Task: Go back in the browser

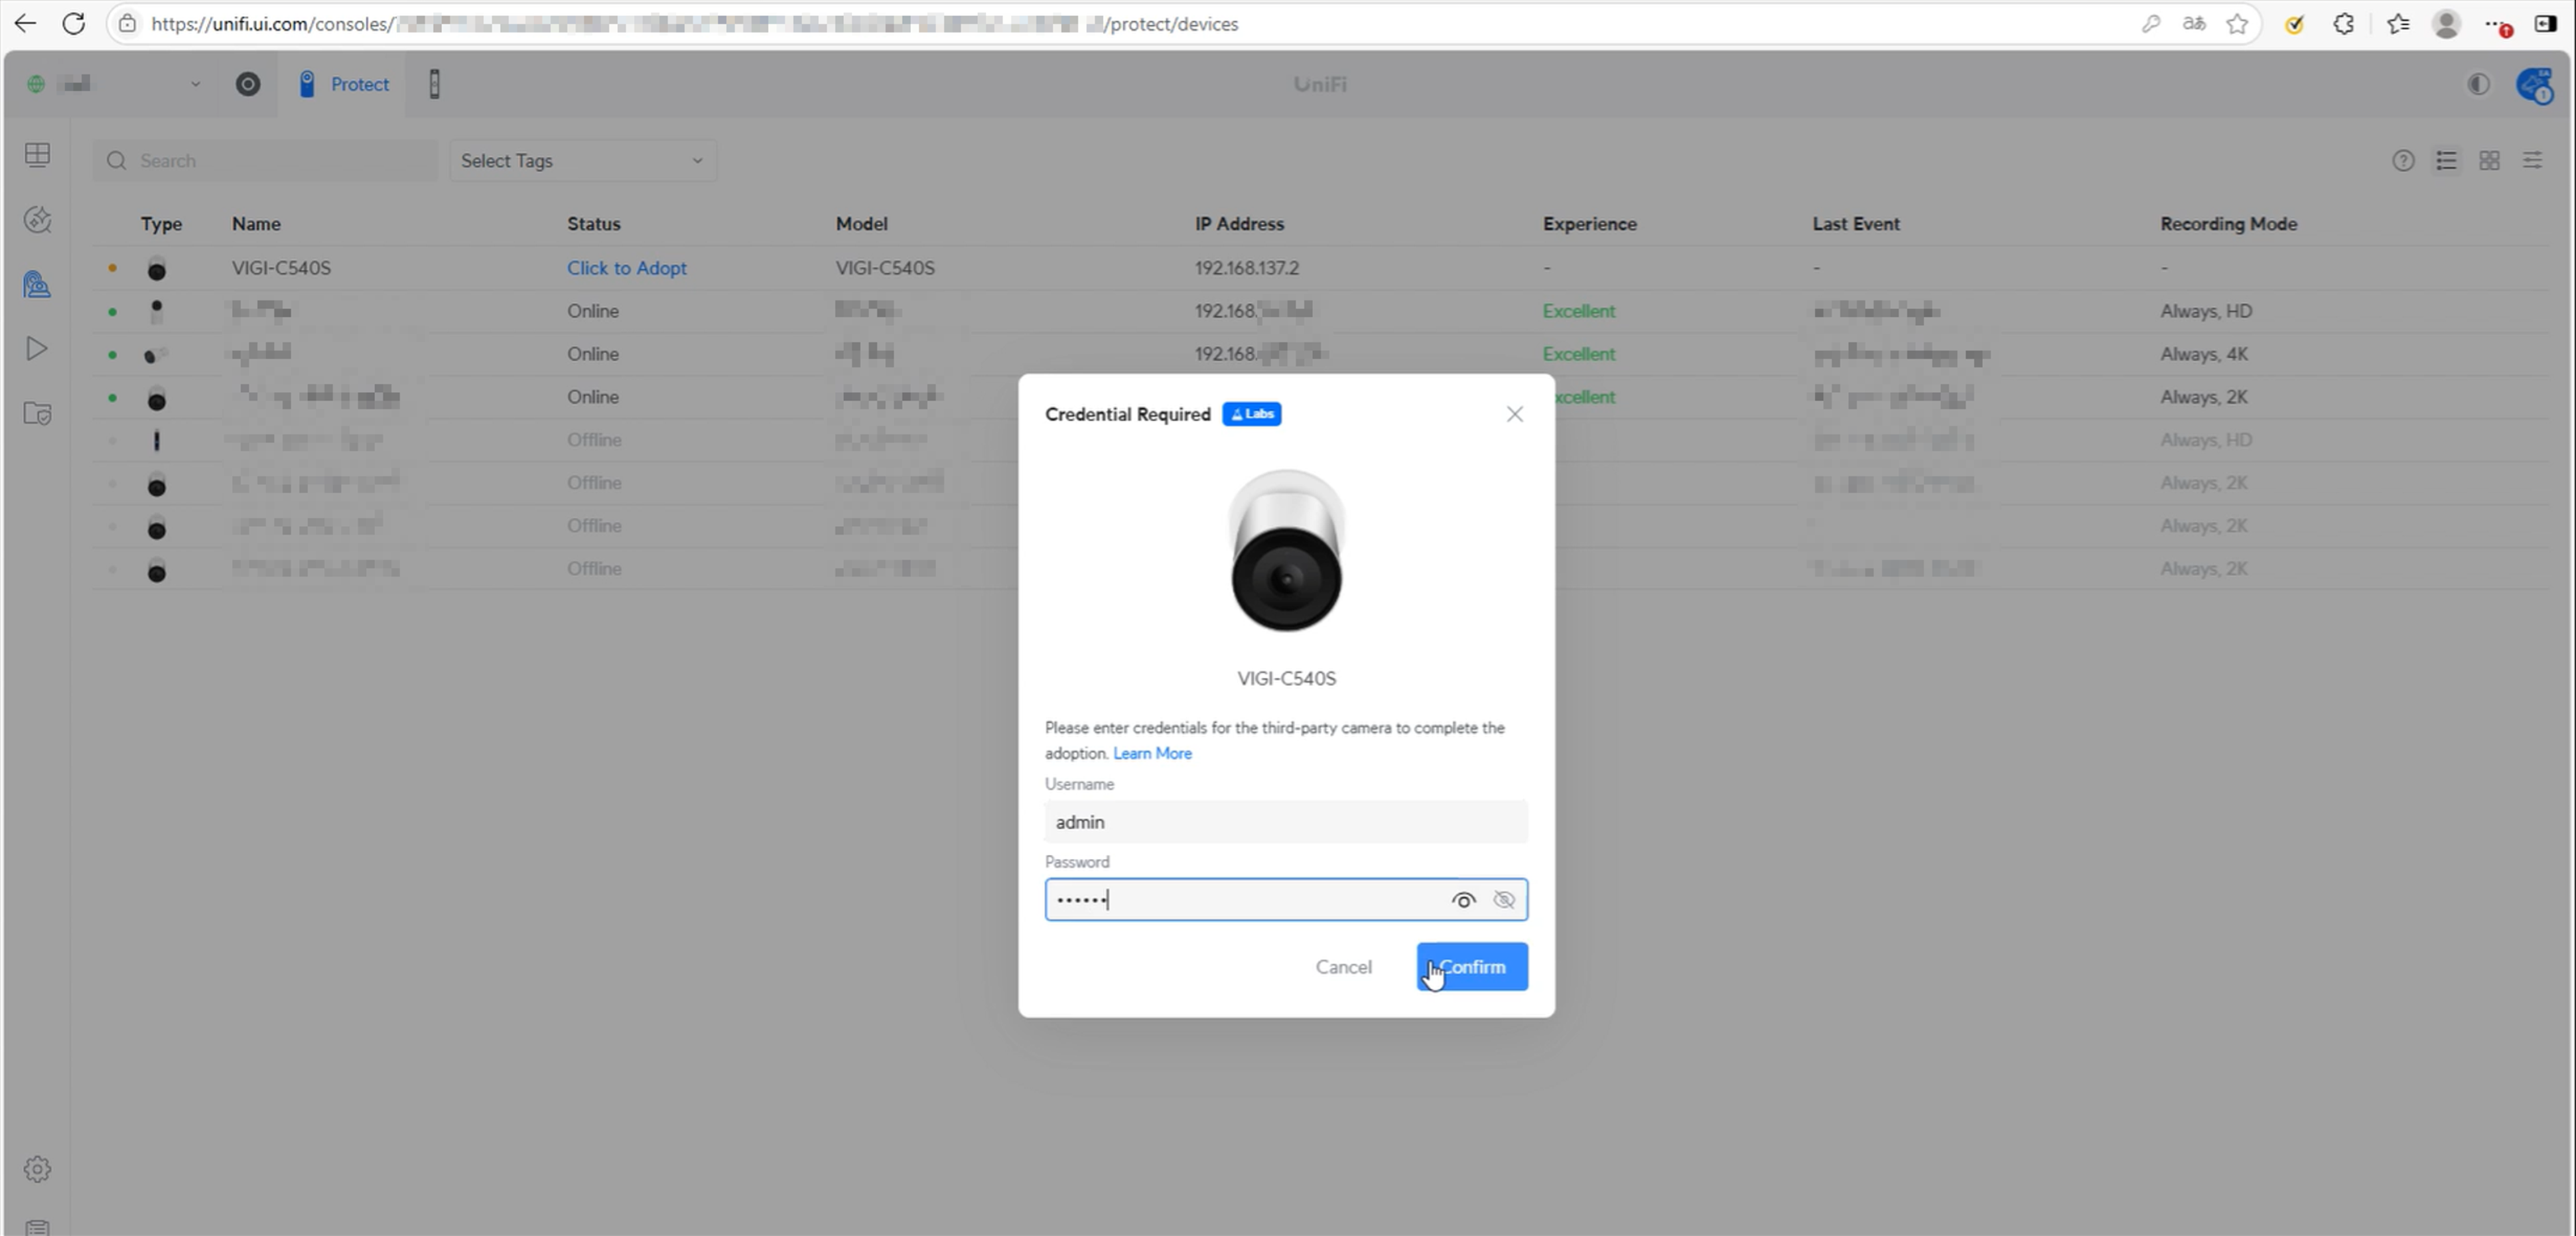Action: (x=26, y=23)
